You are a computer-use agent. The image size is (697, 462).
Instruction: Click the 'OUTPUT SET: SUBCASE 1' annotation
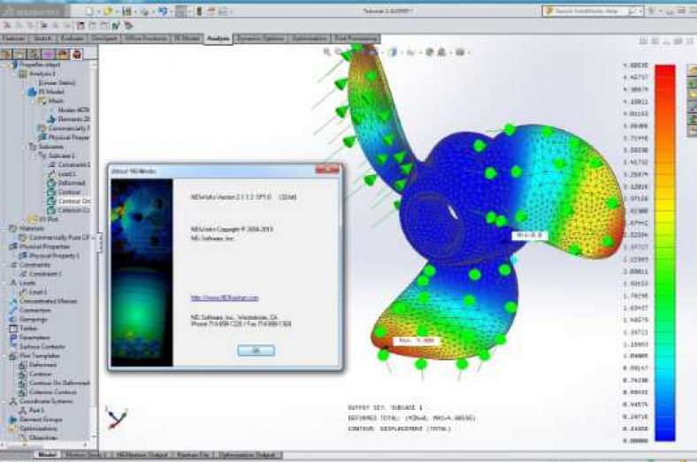pyautogui.click(x=386, y=407)
